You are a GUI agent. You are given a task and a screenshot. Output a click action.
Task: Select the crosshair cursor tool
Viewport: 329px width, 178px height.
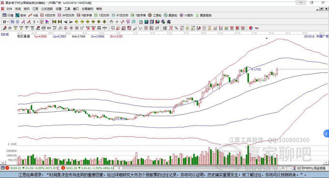click(x=117, y=22)
